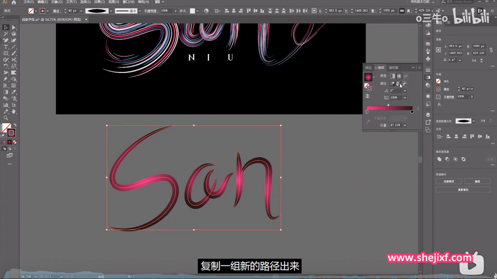Edit the gradient position 47.21% value field
The height and width of the screenshot is (279, 497).
pos(396,125)
